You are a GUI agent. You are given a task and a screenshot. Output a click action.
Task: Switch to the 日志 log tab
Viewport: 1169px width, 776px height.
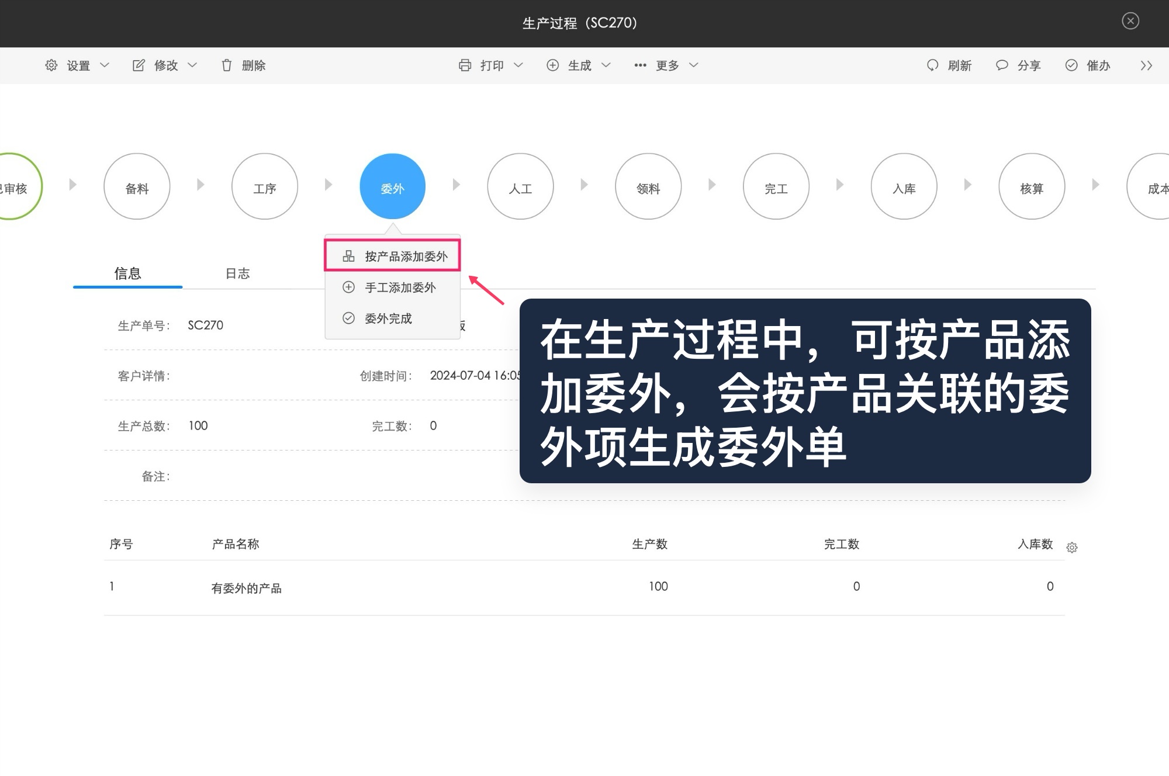pyautogui.click(x=237, y=273)
